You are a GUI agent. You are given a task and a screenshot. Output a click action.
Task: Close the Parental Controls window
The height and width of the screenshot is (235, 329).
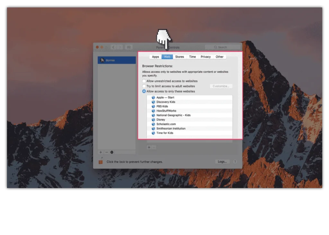[x=97, y=47]
